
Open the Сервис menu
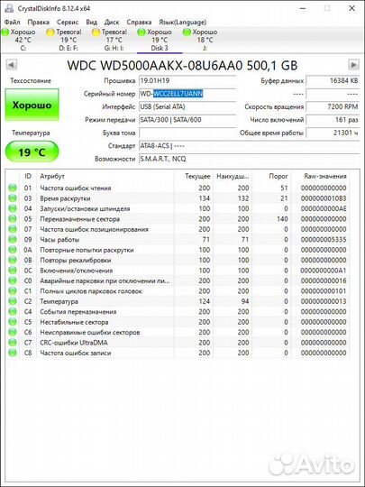(x=68, y=22)
